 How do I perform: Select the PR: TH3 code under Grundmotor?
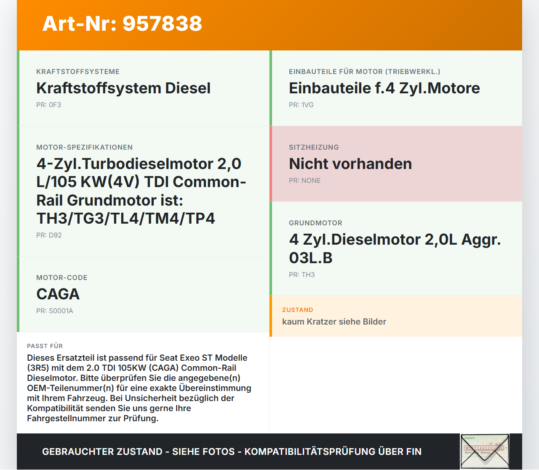click(302, 275)
